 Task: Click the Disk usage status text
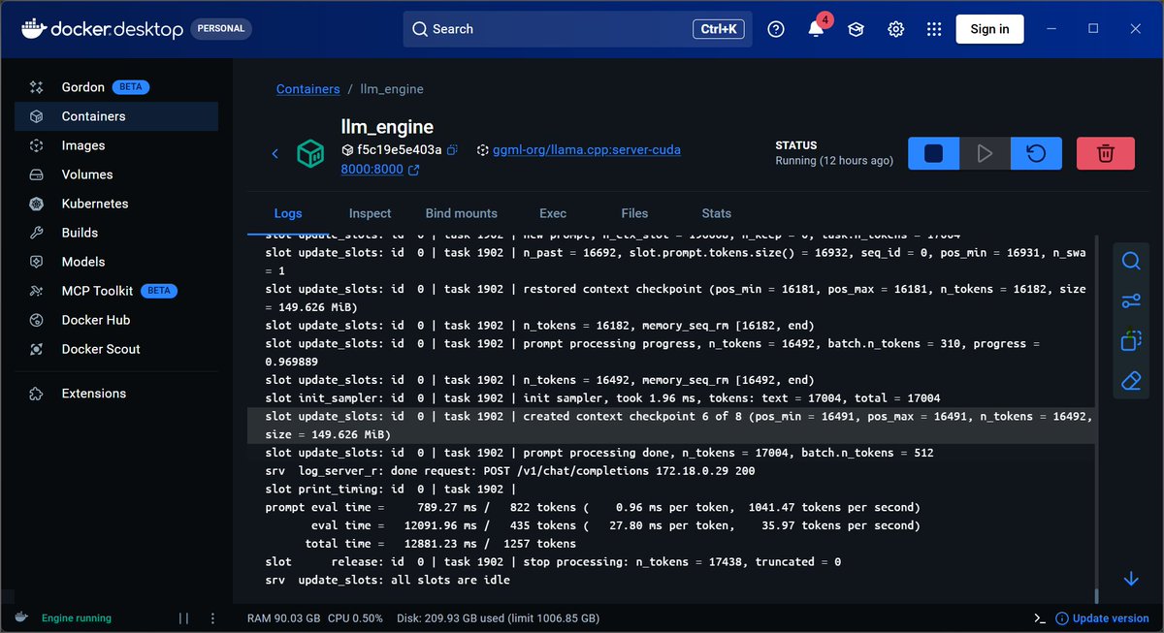click(498, 618)
